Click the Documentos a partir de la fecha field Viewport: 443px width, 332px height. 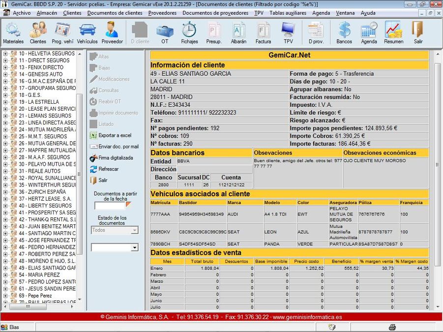pyautogui.click(x=110, y=206)
